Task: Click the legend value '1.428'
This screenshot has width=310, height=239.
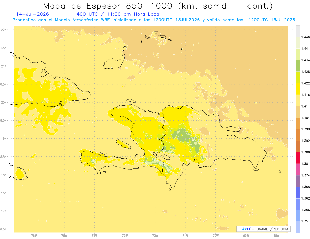Action: point(306,72)
